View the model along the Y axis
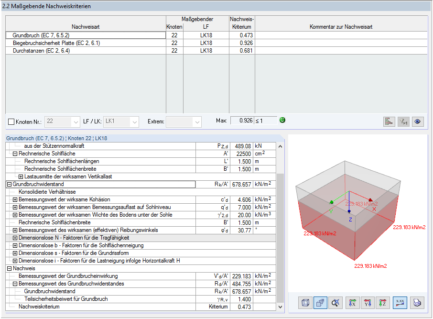The width and height of the screenshot is (433, 319). tap(368, 303)
